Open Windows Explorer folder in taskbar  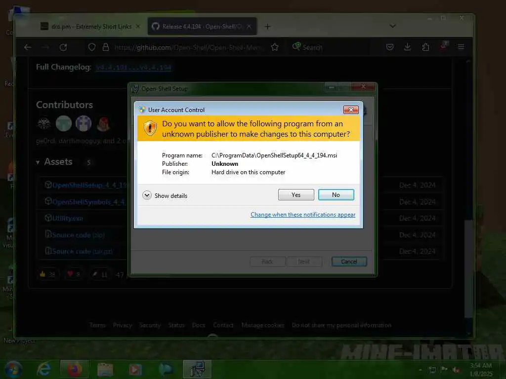click(105, 369)
